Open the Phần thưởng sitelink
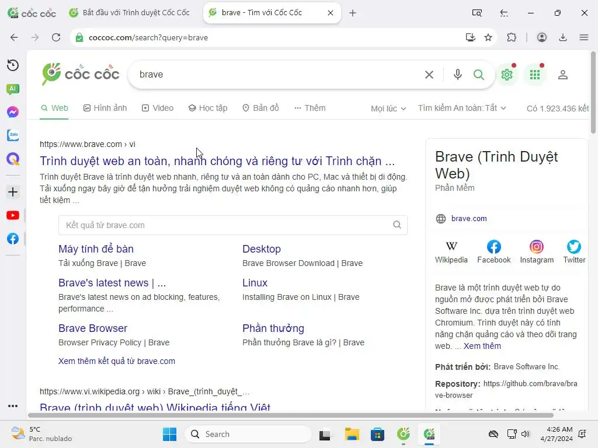Screen dimensions: 598x448 click(x=273, y=328)
